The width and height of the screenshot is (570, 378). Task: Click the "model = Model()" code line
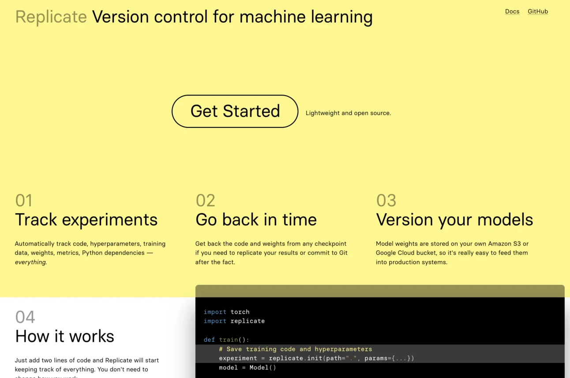pyautogui.click(x=247, y=367)
